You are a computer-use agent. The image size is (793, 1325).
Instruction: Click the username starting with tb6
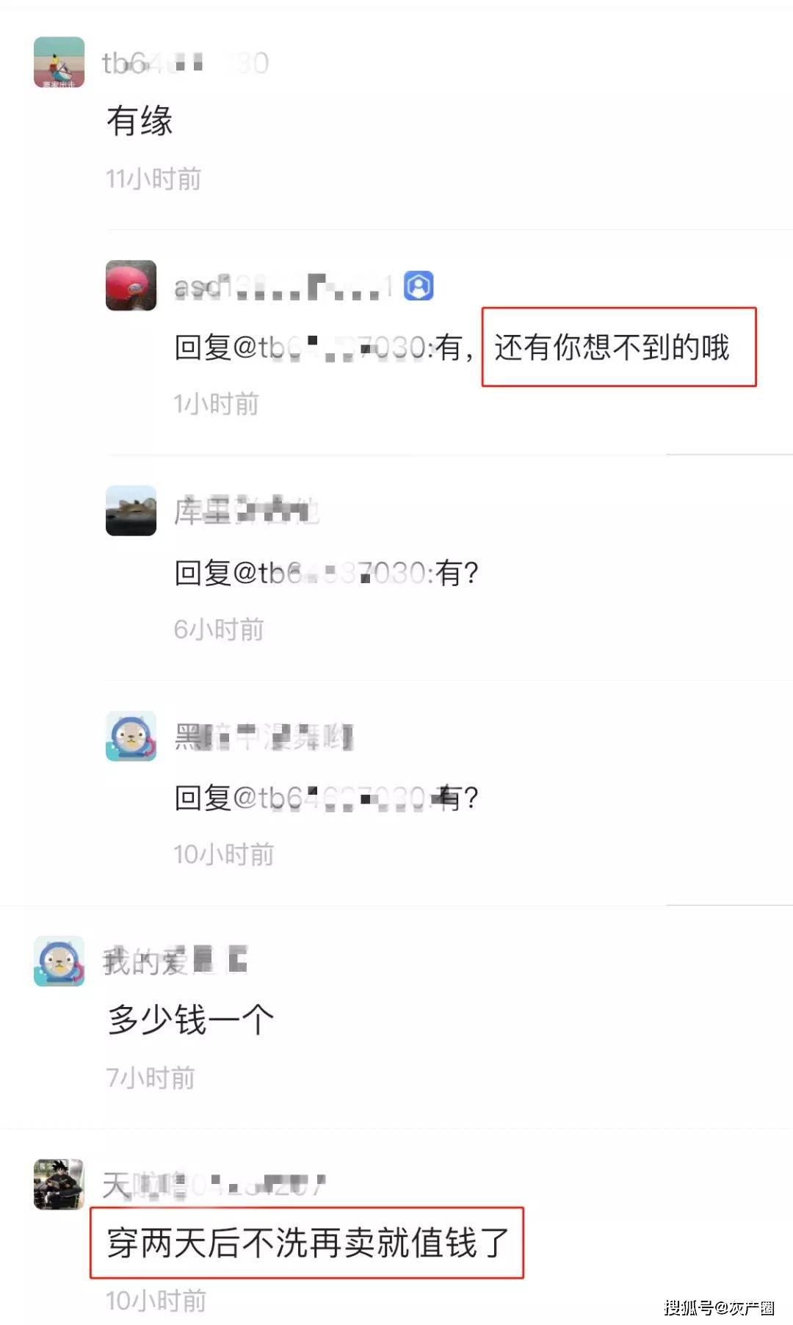pyautogui.click(x=186, y=63)
